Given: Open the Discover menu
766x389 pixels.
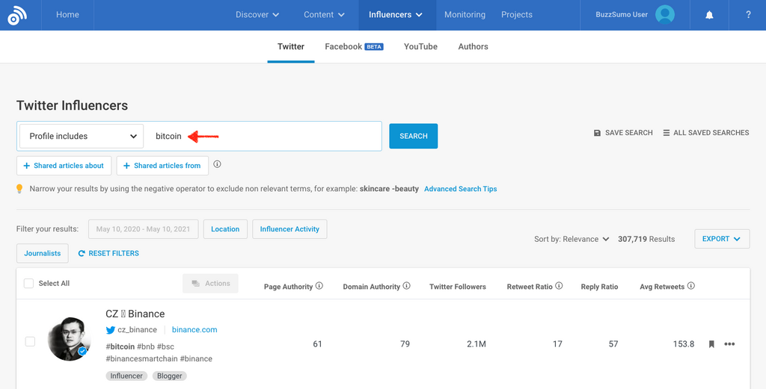Looking at the screenshot, I should (x=257, y=15).
